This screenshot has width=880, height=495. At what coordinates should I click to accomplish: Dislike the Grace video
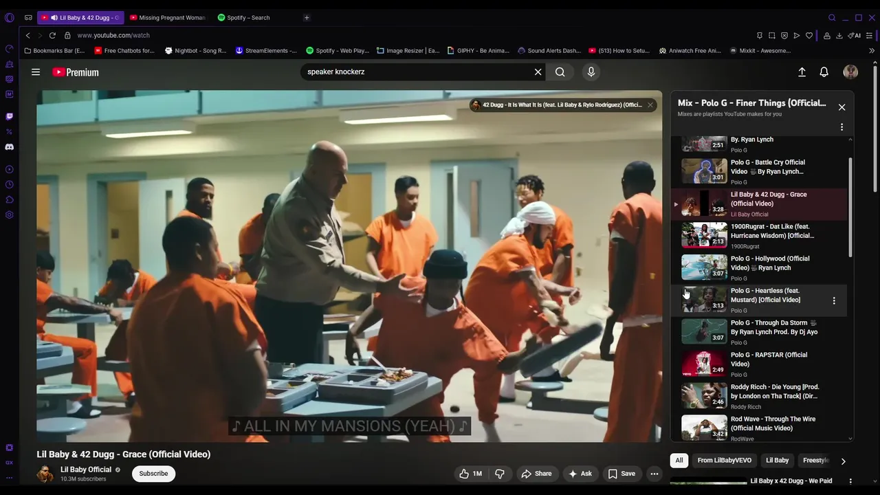point(500,474)
